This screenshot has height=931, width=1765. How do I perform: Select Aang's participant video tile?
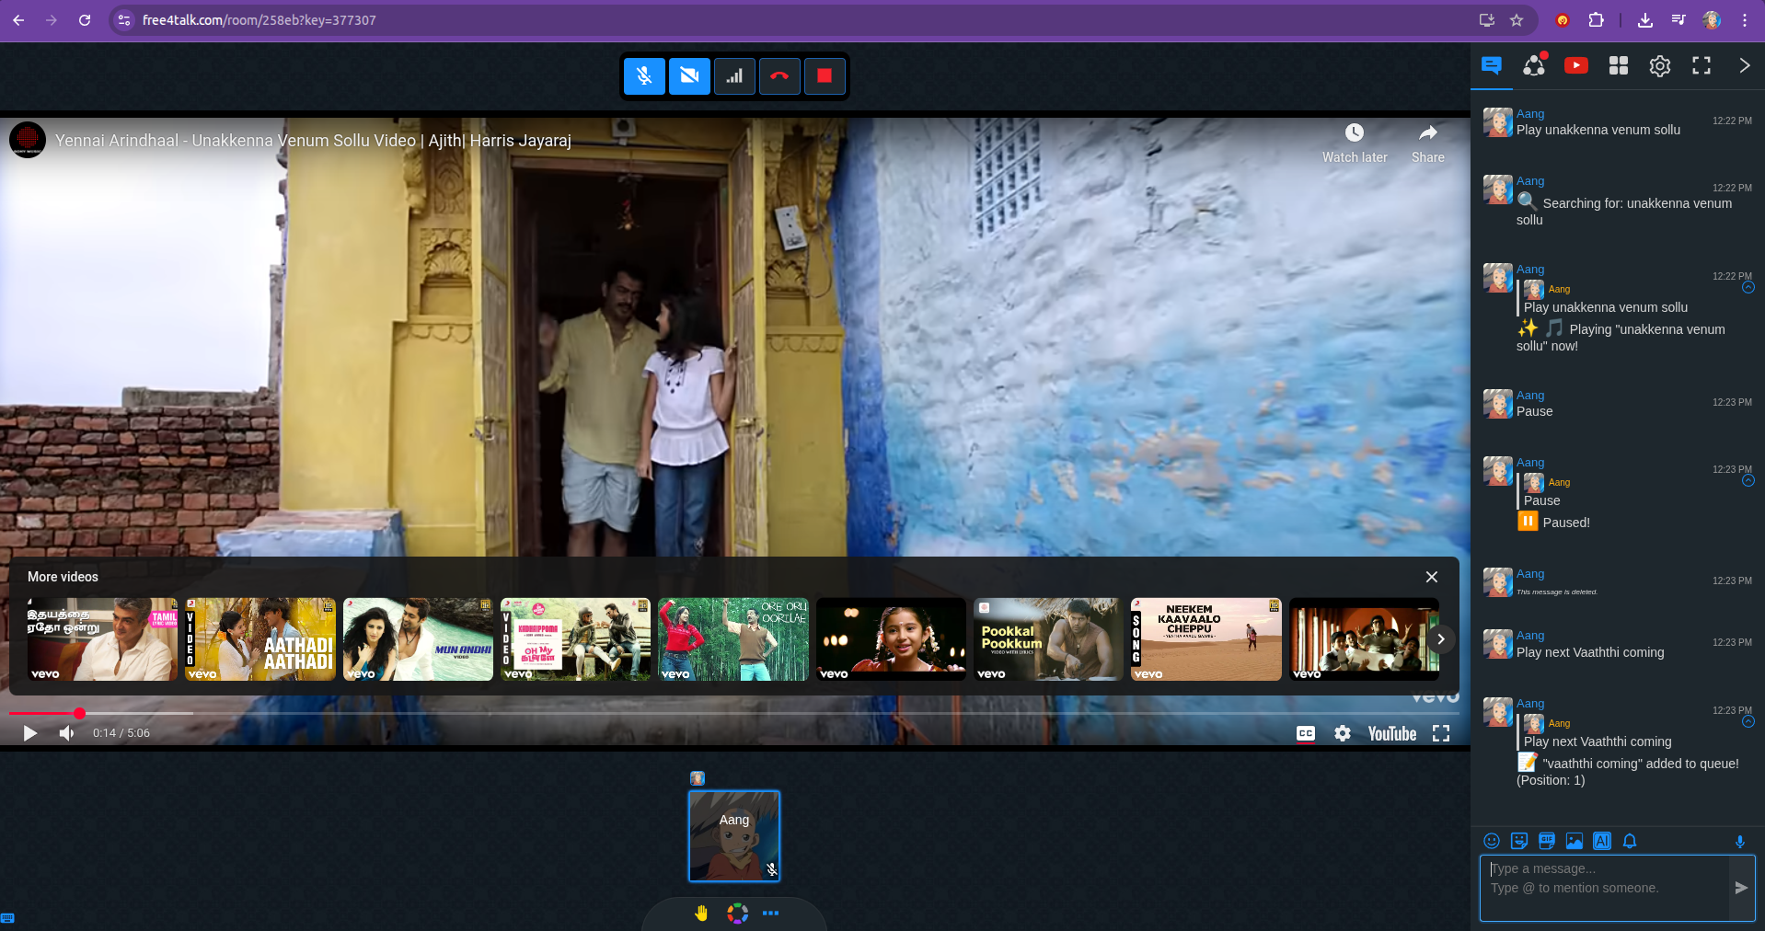pyautogui.click(x=734, y=836)
